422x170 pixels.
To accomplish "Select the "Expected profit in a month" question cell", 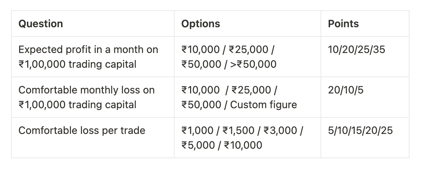I will pos(88,57).
